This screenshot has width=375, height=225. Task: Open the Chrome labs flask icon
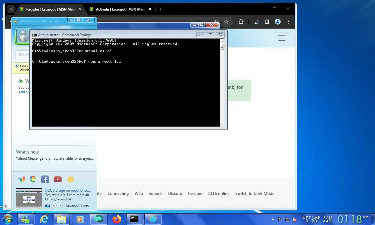[x=256, y=22]
